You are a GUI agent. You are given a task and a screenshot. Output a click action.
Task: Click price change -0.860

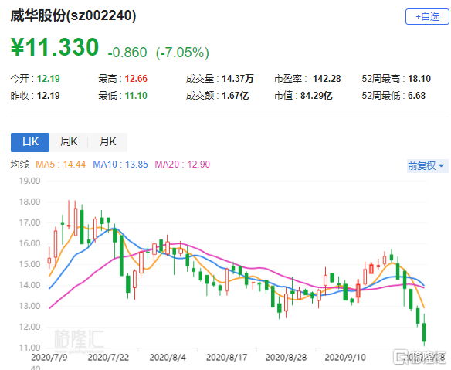pyautogui.click(x=127, y=53)
